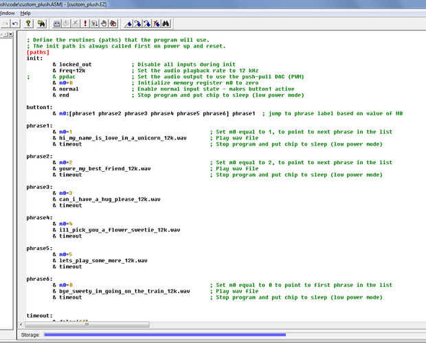Click the m0=3 line in phrase3
Viewport: 426px width, 344px height.
click(x=63, y=194)
